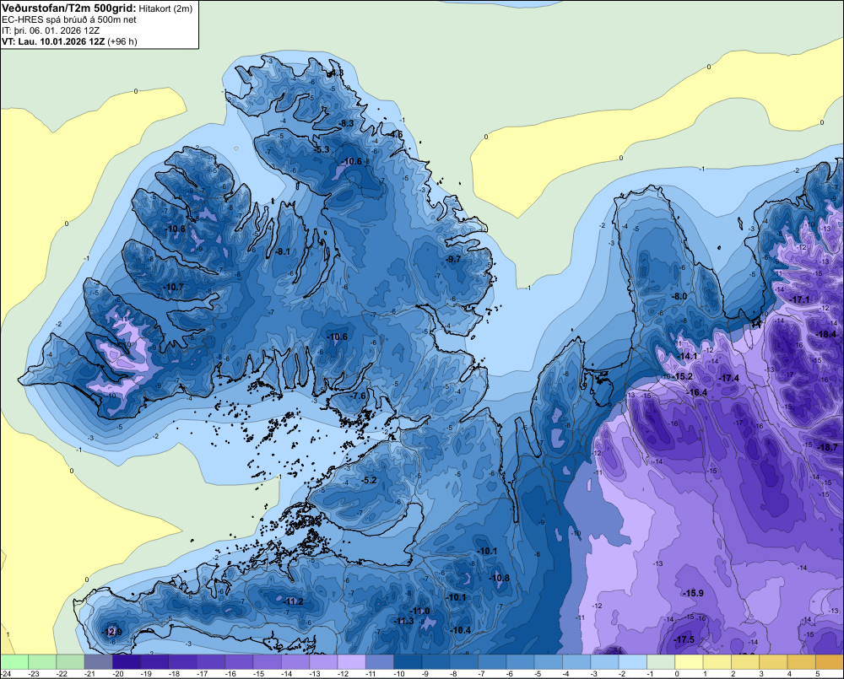Click the -8.0 temperature label

(679, 296)
